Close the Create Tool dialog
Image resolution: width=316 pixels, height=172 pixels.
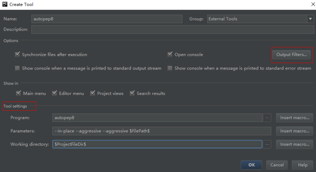coord(313,4)
